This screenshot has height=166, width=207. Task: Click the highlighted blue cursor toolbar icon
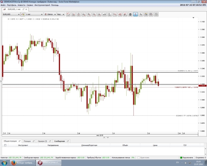pyautogui.click(x=135, y=14)
